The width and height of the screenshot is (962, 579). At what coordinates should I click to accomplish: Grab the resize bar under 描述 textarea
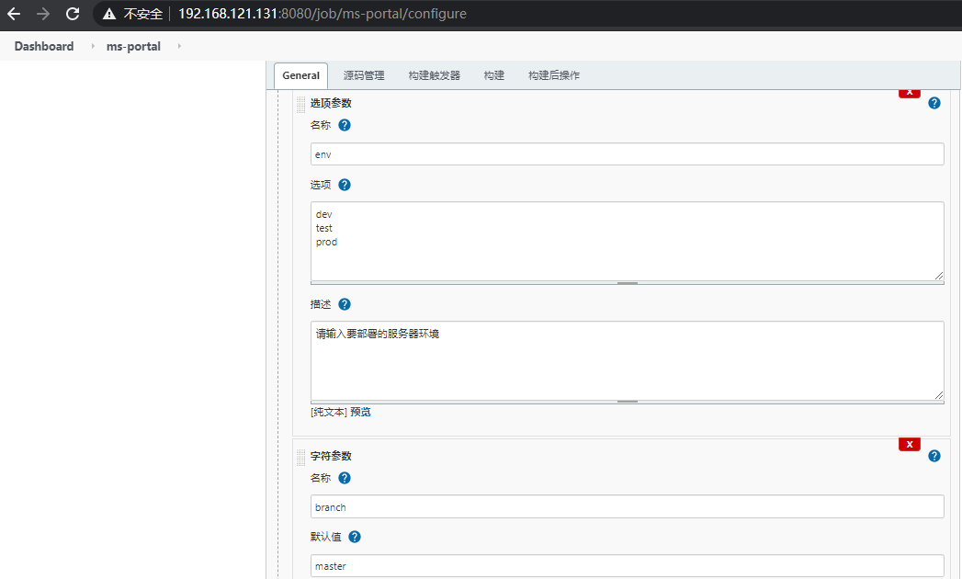[x=627, y=403]
